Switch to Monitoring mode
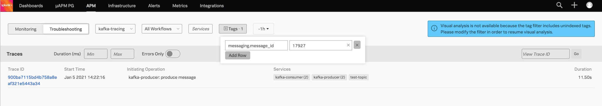 [x=26, y=29]
